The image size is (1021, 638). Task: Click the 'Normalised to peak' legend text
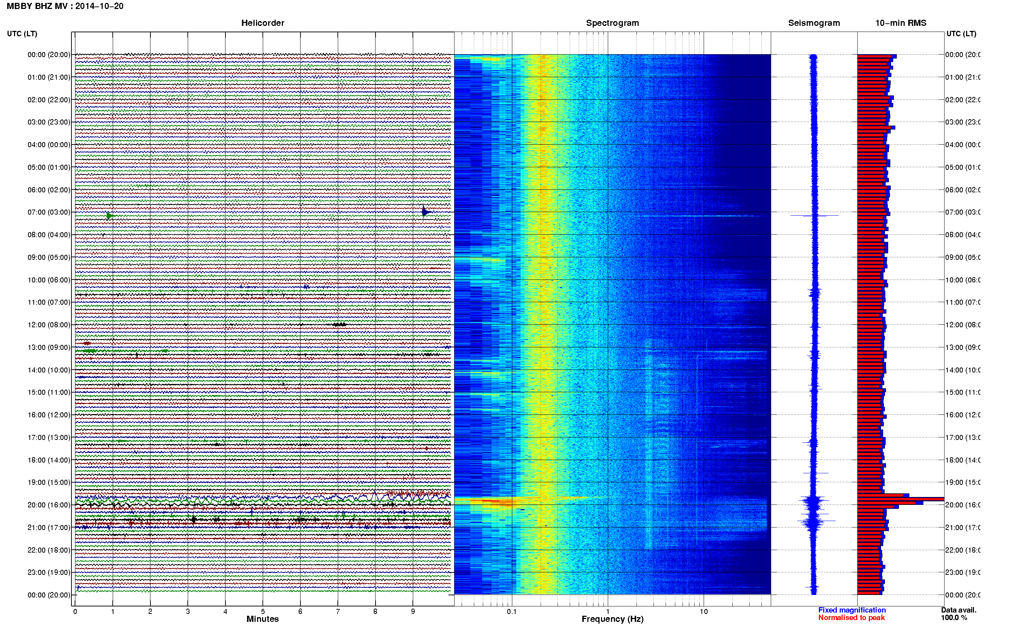851,618
